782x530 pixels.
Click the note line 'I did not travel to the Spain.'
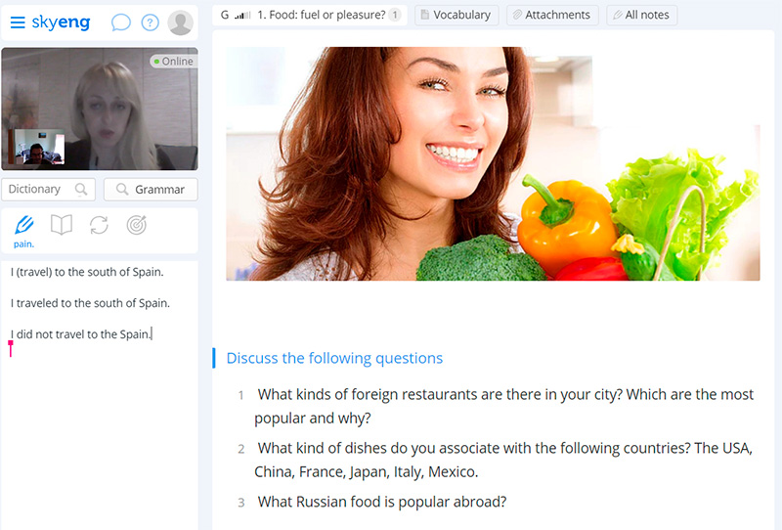[81, 333]
